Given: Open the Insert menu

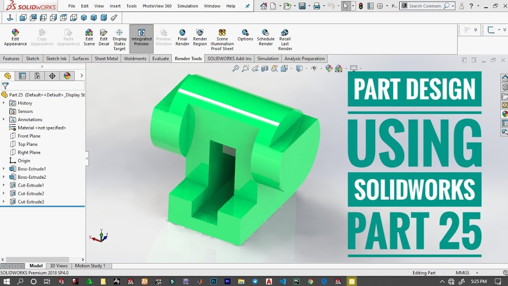Looking at the screenshot, I should coord(115,6).
